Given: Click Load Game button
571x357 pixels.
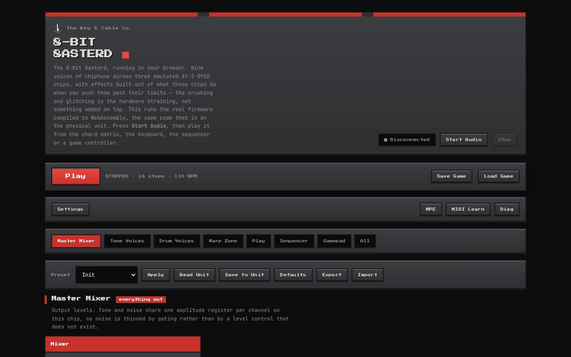Looking at the screenshot, I should (498, 176).
